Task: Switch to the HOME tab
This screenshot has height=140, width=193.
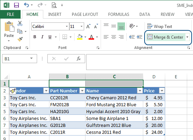Action: coord(33,14)
